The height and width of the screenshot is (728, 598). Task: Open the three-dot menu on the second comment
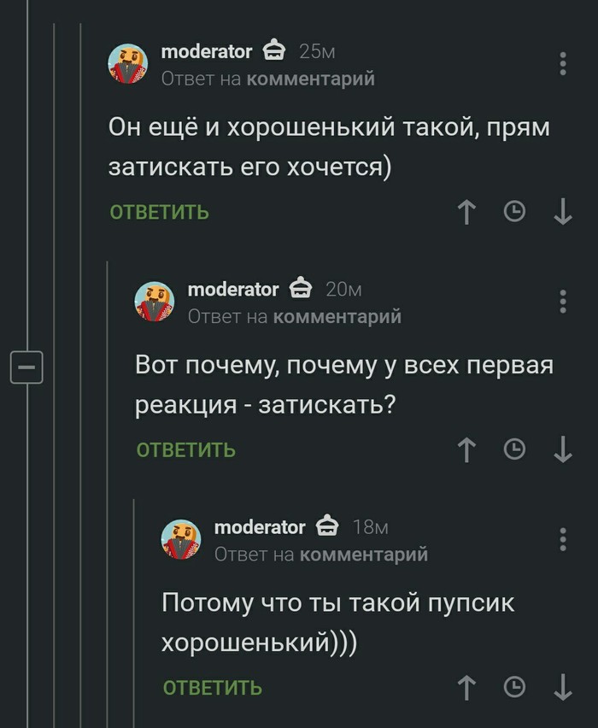pyautogui.click(x=562, y=302)
